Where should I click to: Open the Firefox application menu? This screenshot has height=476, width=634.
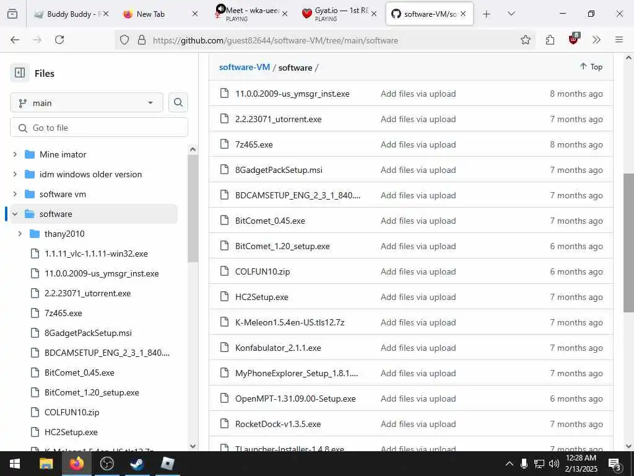pos(619,40)
